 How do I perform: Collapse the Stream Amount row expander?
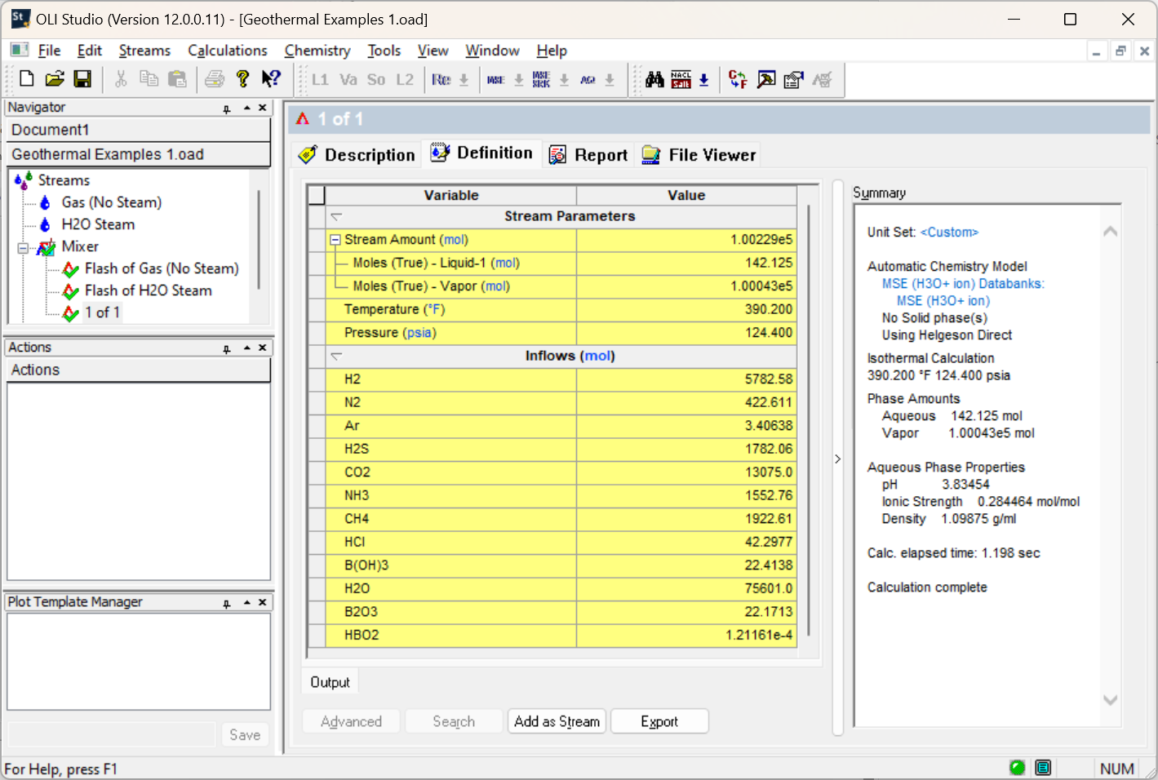coord(335,240)
